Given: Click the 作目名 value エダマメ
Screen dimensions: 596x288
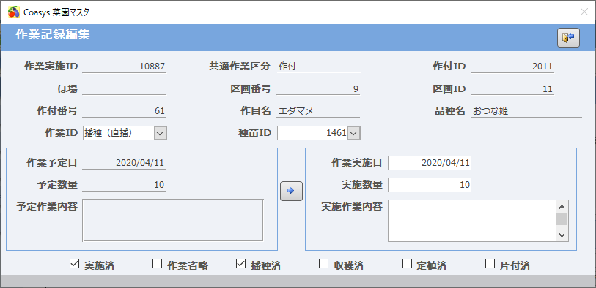Looking at the screenshot, I should coord(317,111).
